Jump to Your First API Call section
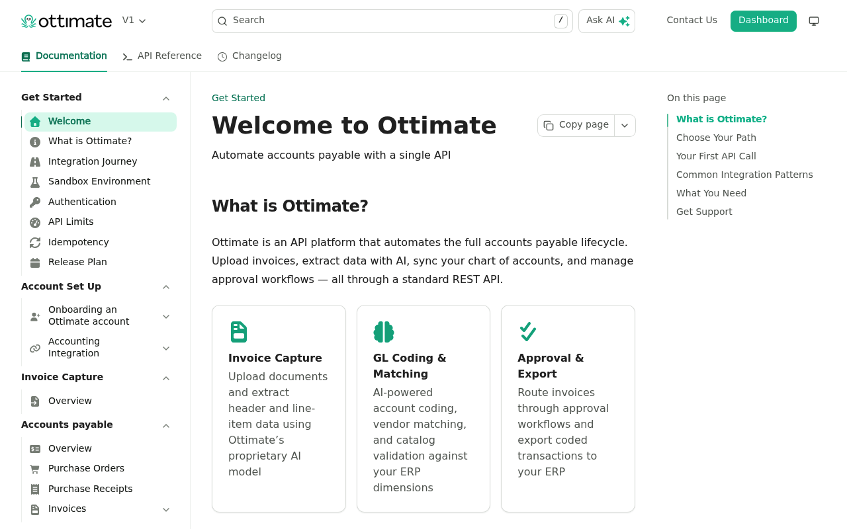Viewport: 847px width, 529px height. (716, 156)
